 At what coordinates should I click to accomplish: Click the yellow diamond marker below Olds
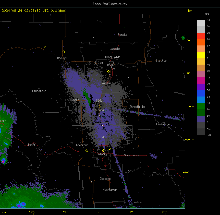point(99,106)
